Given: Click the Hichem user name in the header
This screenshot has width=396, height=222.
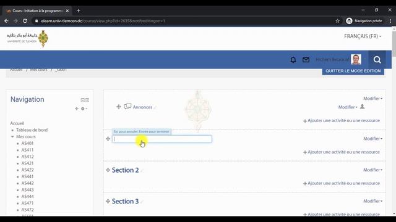Looking at the screenshot, I should (x=332, y=60).
